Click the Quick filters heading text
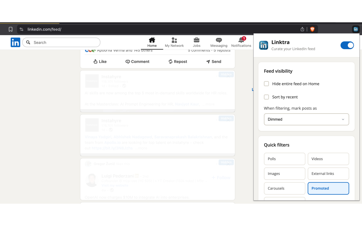The width and height of the screenshot is (362, 226). click(x=277, y=145)
